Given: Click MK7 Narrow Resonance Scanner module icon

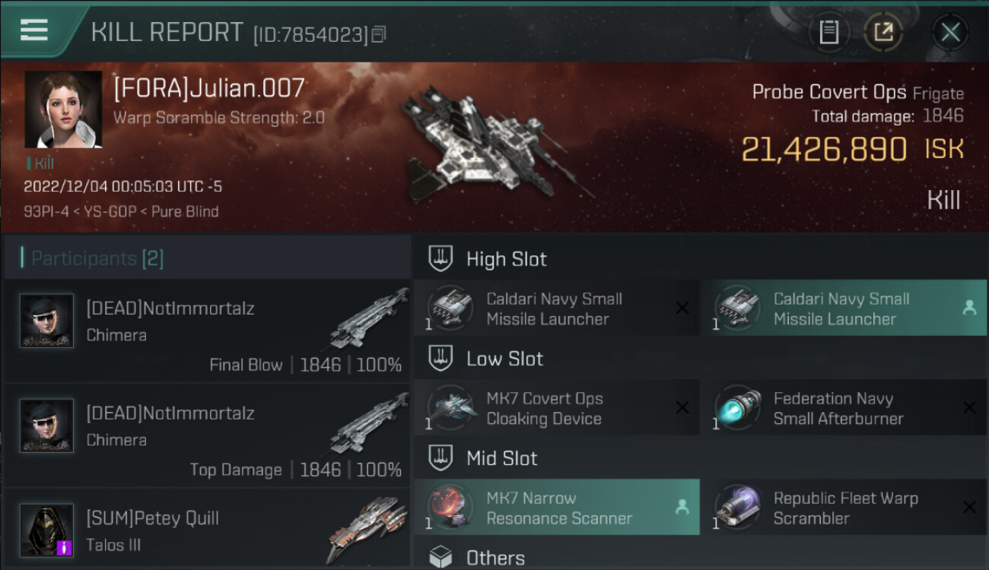Looking at the screenshot, I should (450, 508).
